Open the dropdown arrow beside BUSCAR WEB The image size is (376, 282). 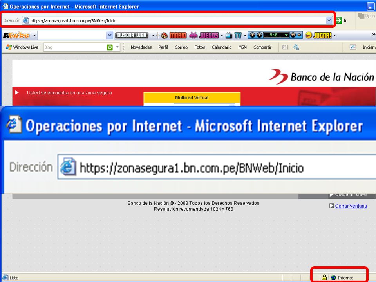click(x=153, y=36)
